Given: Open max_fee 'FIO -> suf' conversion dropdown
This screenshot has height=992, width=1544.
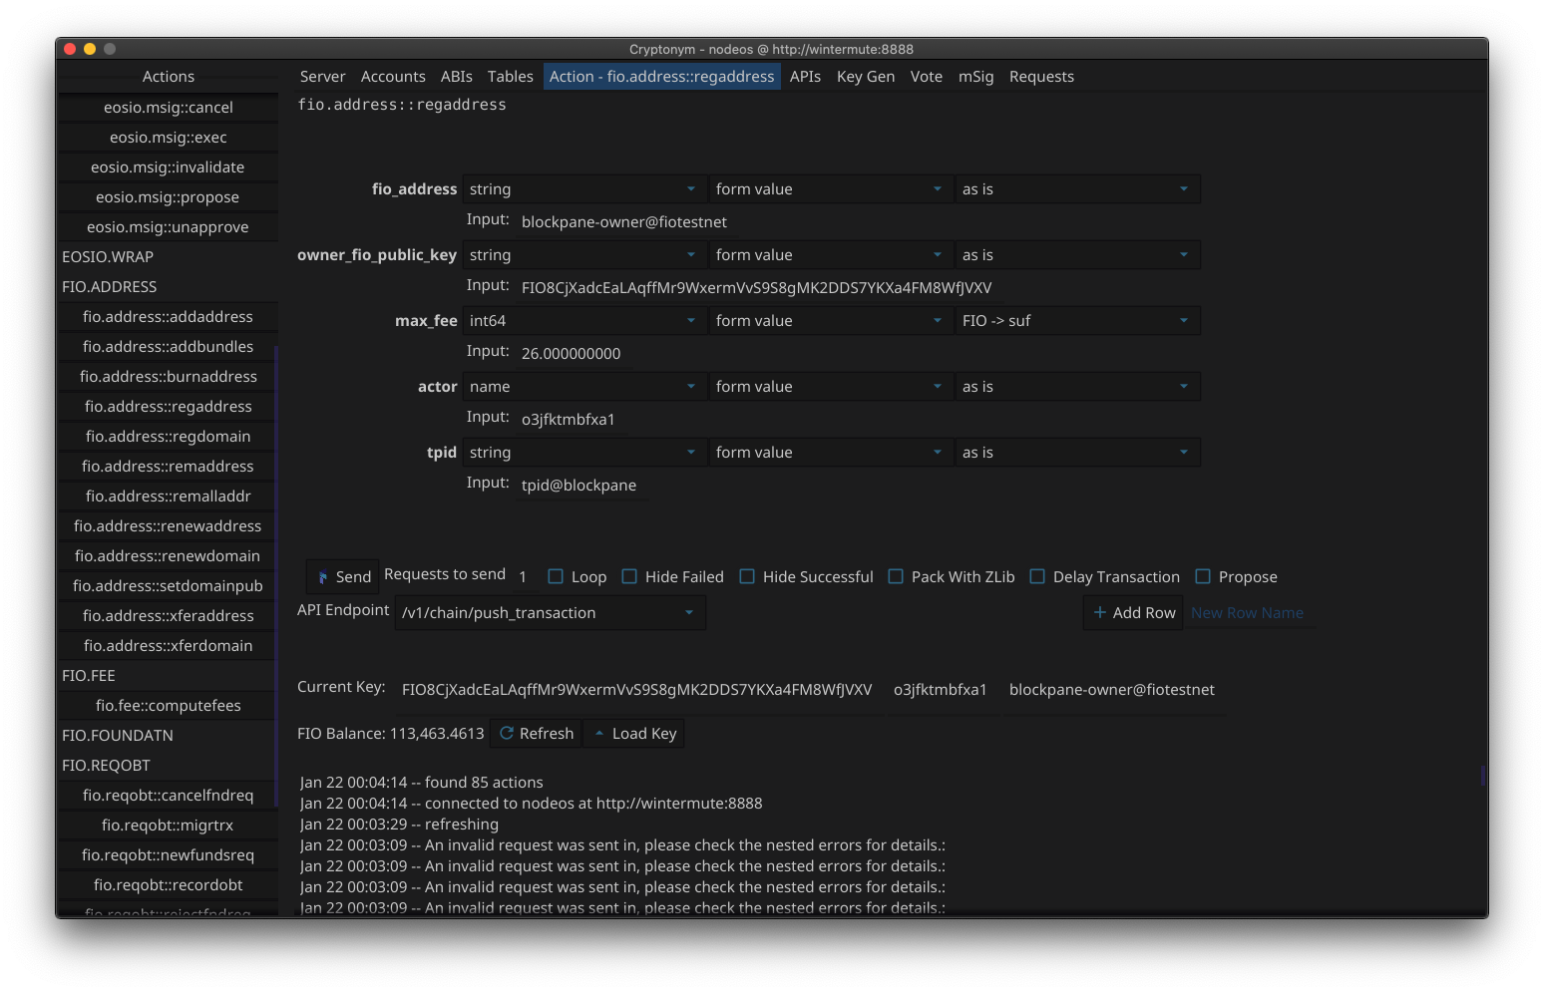Looking at the screenshot, I should [x=1076, y=321].
